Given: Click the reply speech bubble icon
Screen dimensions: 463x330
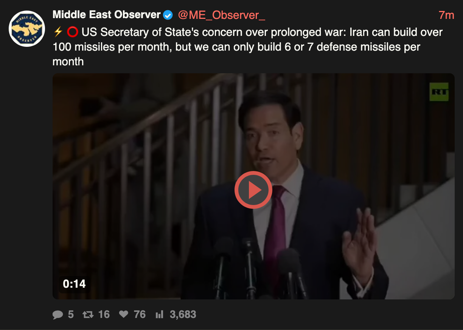Looking at the screenshot, I should [x=58, y=315].
